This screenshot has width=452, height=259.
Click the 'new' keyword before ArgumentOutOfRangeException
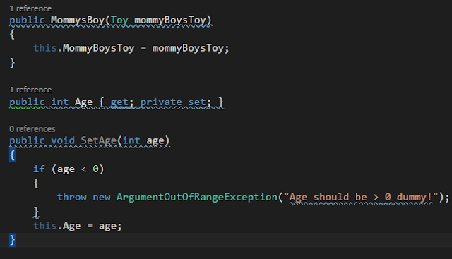click(x=102, y=198)
